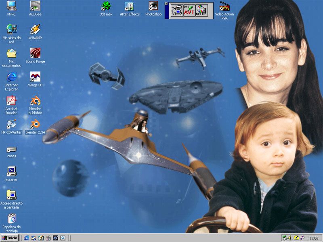323x242 pixels.
Task: Click the black X Quick Launch icon
Action: 55,238
